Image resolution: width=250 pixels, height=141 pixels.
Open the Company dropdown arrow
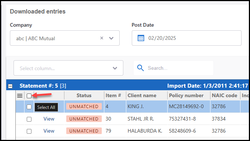[111, 38]
